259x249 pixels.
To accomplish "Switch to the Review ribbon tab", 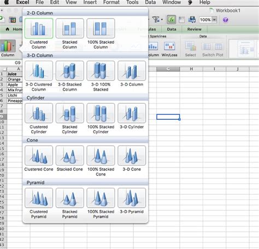I will [195, 29].
